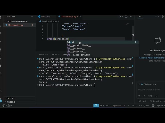Image resolution: width=165 pixels, height=123 pixels.
Task: Select the Python 3 interpreter in status bar
Action: point(161,106)
